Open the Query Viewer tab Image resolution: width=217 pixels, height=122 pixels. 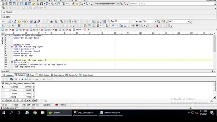[x=57, y=75]
